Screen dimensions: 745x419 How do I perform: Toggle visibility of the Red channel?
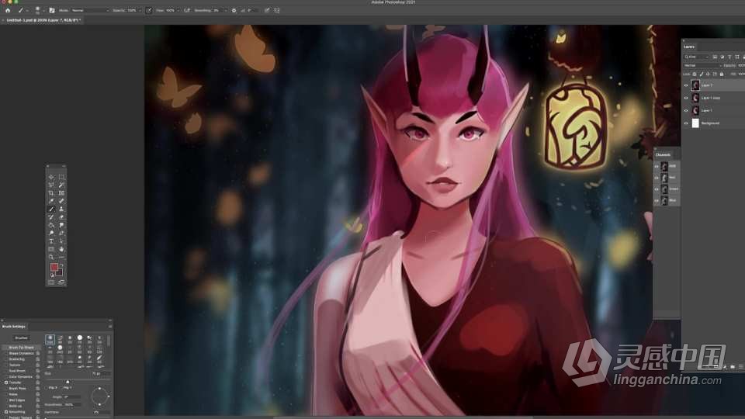pyautogui.click(x=657, y=178)
